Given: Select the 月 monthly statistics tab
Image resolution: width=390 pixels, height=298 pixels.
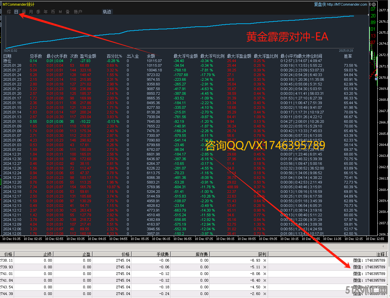Looking at the screenshot, I should [31, 12].
